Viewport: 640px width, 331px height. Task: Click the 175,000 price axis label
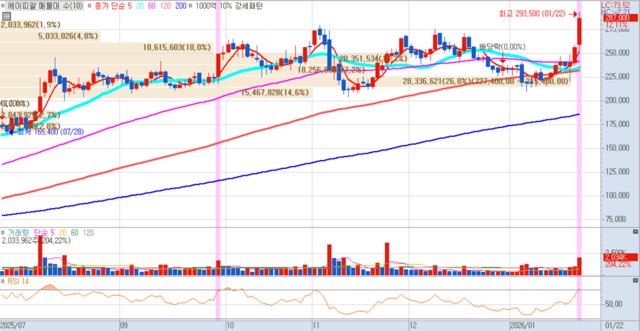point(616,124)
